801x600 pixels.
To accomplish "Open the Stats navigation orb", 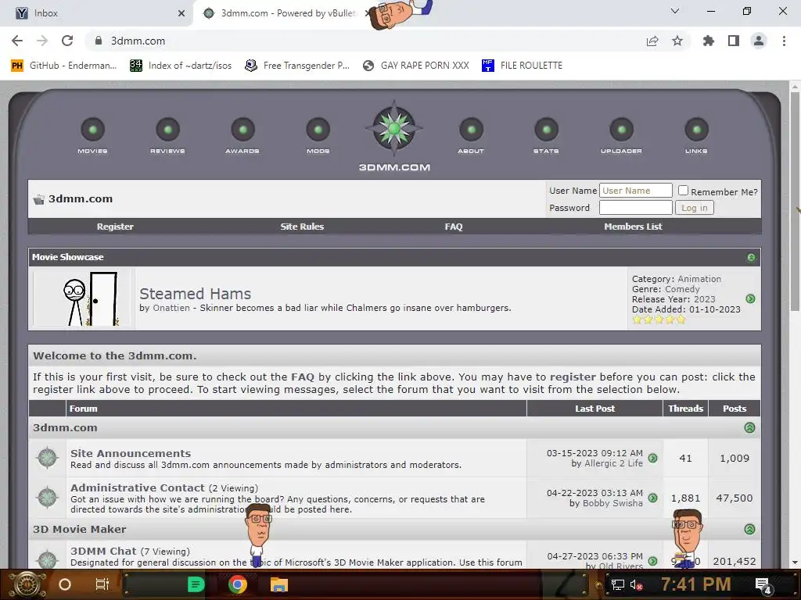I will (546, 130).
